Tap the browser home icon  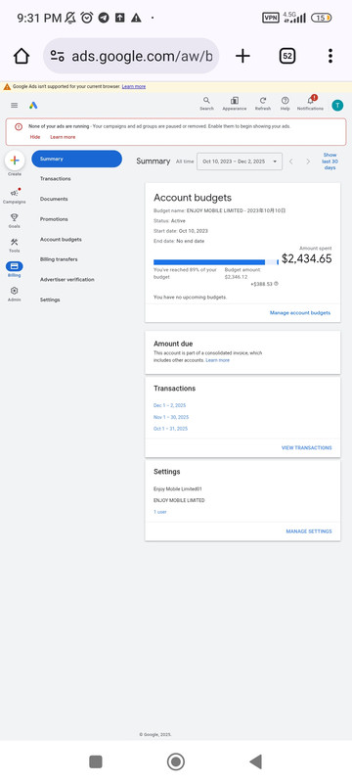click(x=22, y=56)
